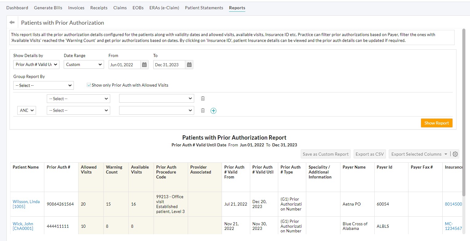Click Export as CSV
The image size is (470, 241).
(x=369, y=154)
